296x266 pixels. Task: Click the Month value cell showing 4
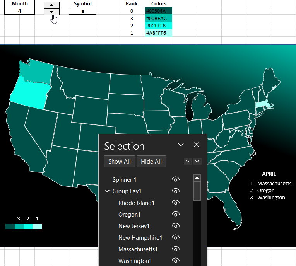[19, 11]
